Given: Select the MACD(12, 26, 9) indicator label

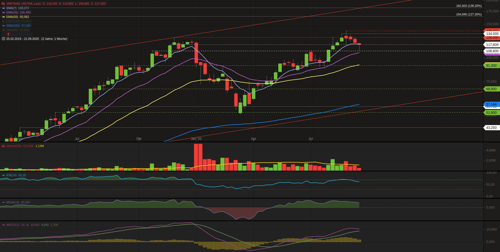Looking at the screenshot, I should pyautogui.click(x=18, y=225).
